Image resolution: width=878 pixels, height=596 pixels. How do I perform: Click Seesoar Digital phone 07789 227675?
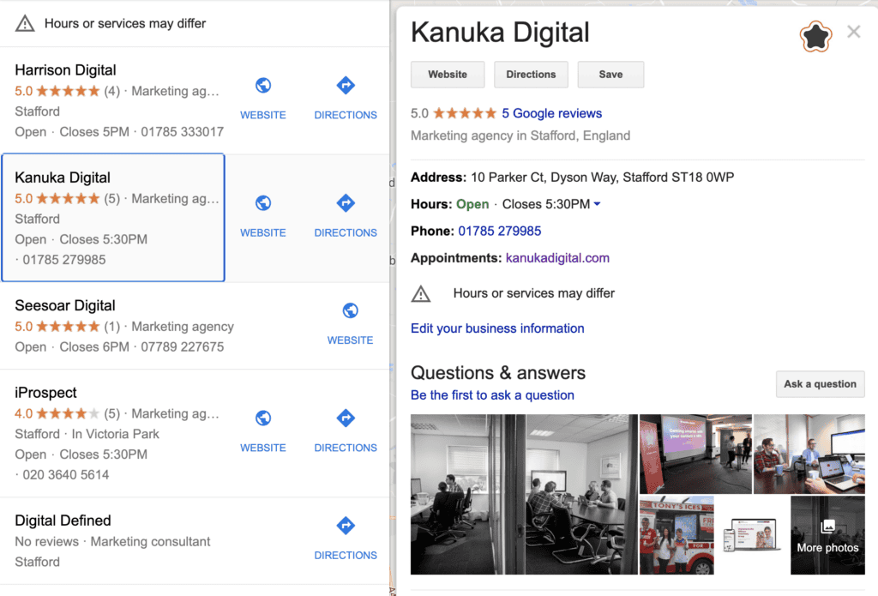click(x=182, y=346)
